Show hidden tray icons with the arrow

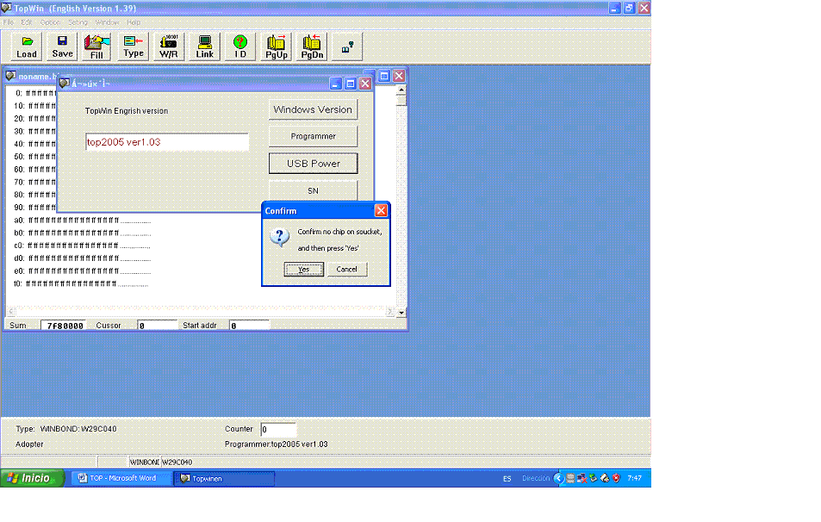[x=558, y=478]
